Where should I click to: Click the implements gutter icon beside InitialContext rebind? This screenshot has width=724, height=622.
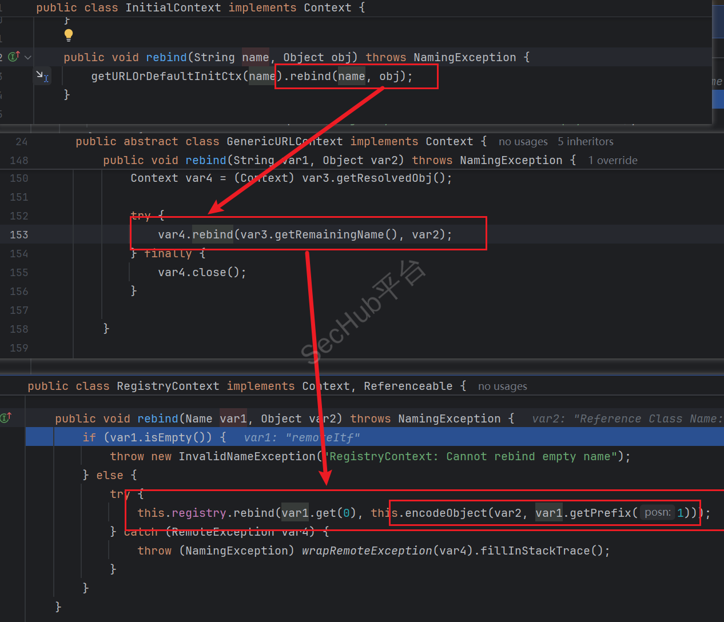14,57
